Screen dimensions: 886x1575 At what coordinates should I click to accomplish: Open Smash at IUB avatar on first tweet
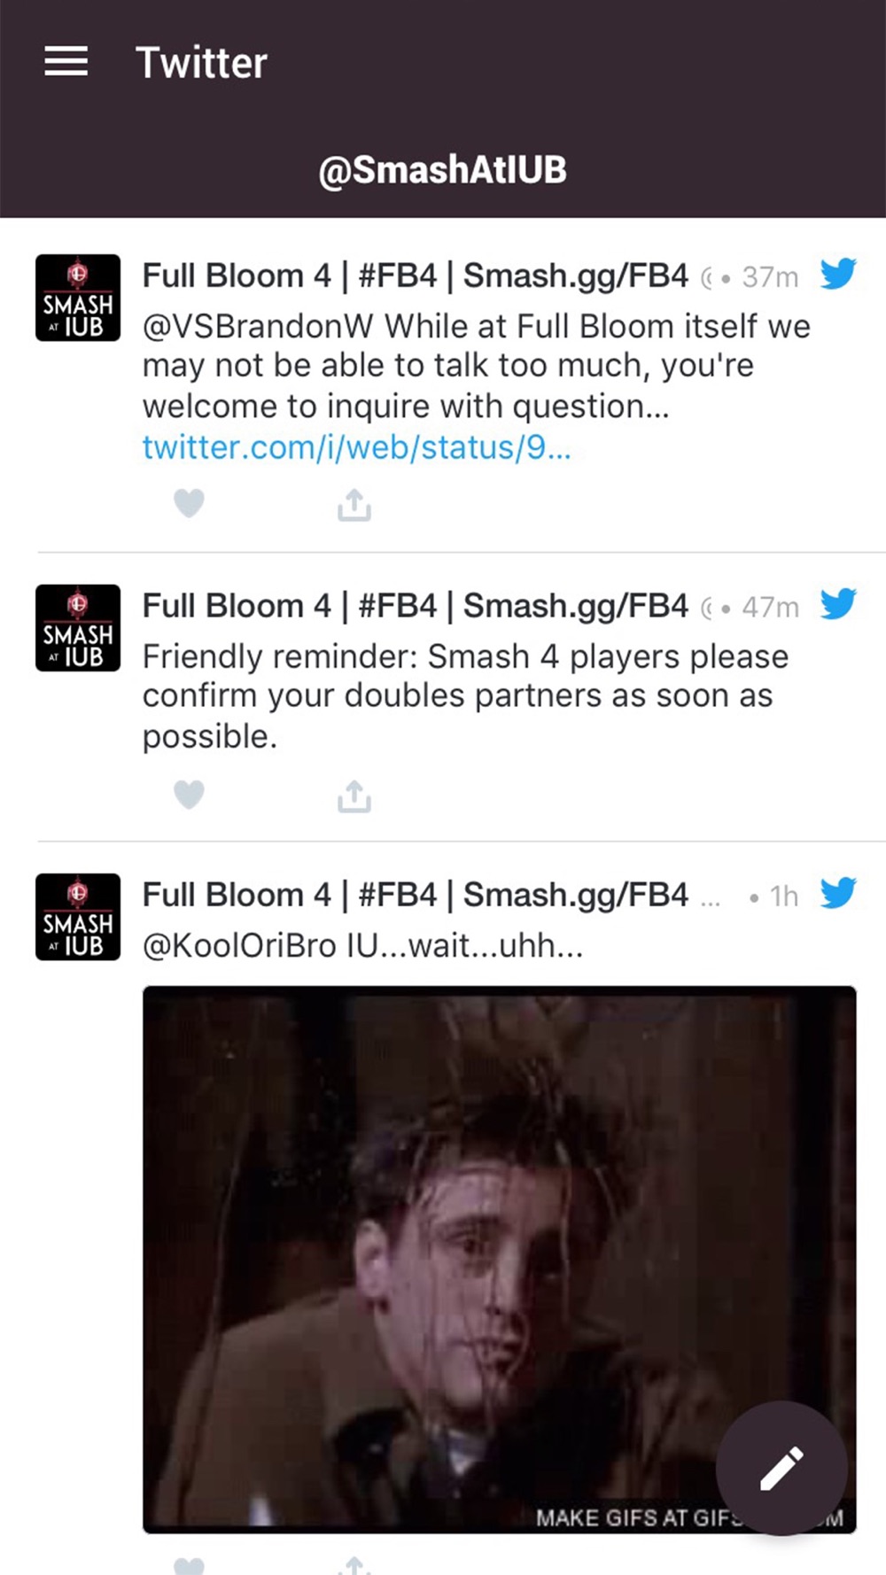[x=78, y=298]
